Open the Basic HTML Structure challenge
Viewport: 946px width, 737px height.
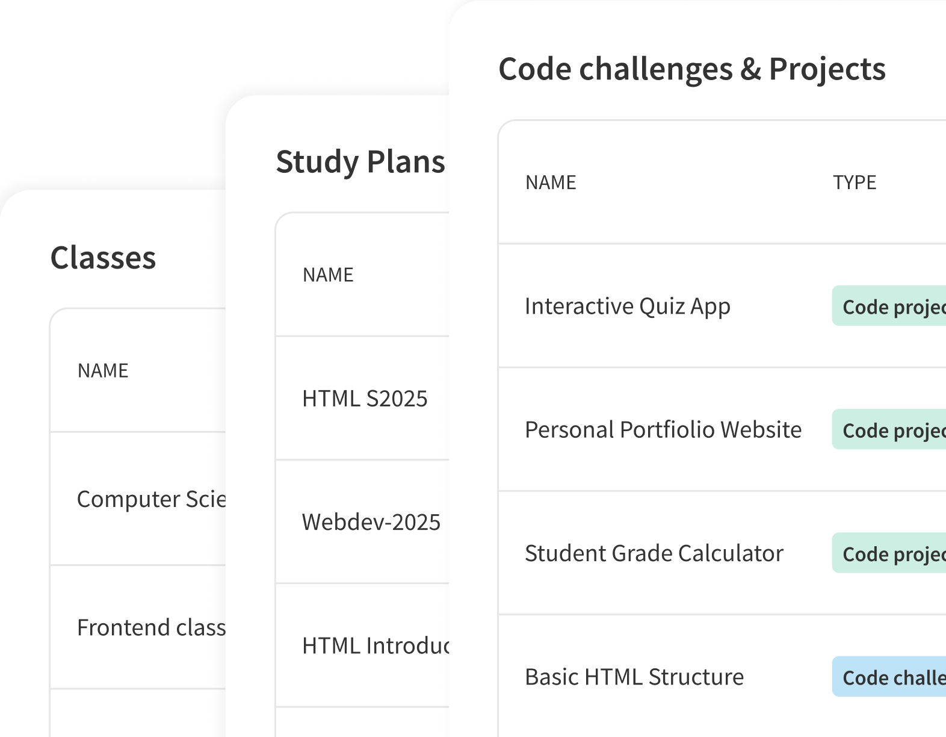634,677
